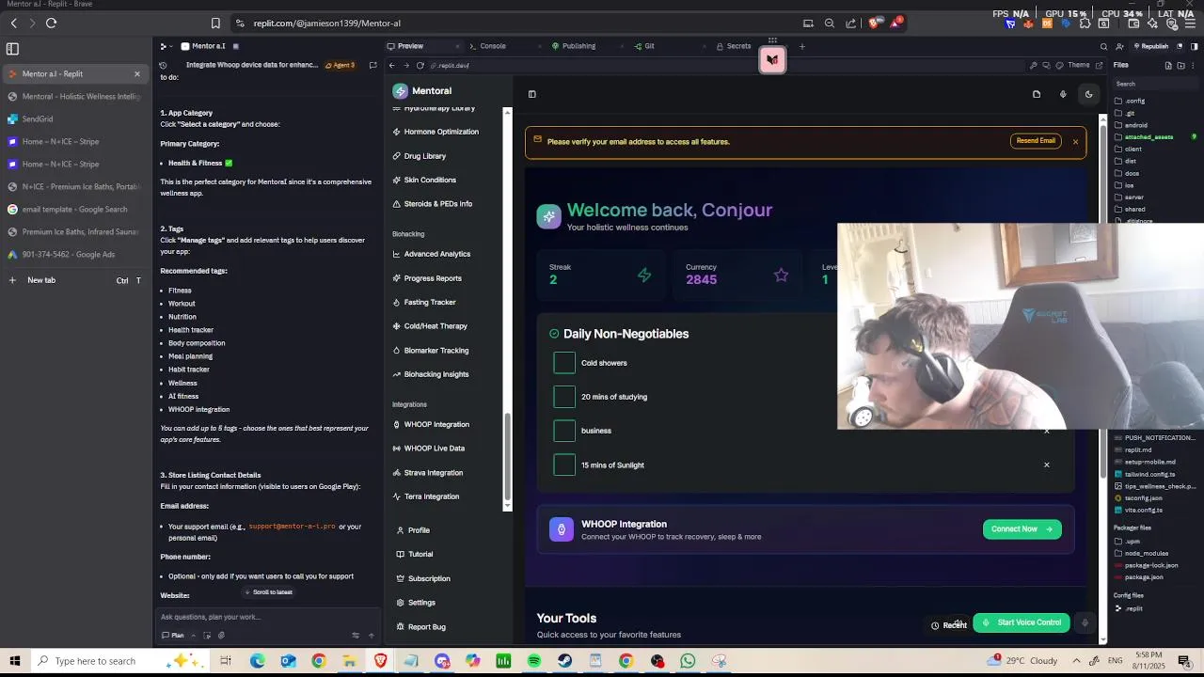The image size is (1204, 677).
Task: Open Agent 3 selector dropdown
Action: (341, 66)
